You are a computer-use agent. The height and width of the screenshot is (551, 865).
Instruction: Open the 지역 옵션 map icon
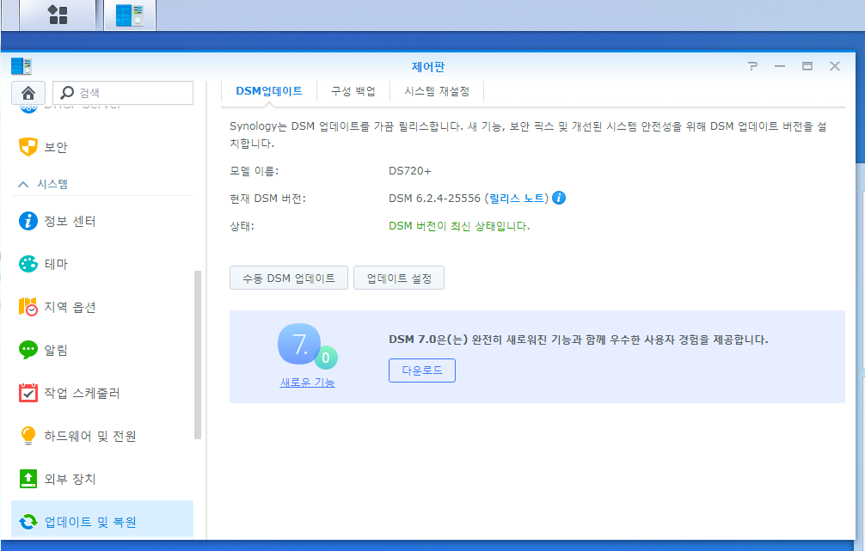[28, 307]
